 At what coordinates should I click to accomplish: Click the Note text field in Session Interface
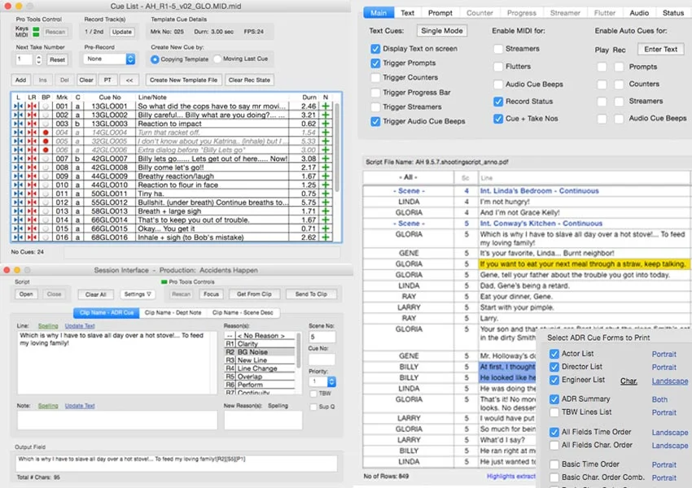coord(117,420)
